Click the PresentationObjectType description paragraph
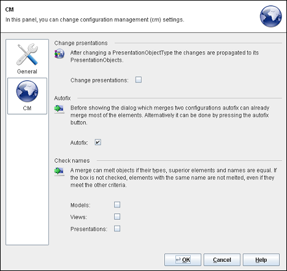 164,56
